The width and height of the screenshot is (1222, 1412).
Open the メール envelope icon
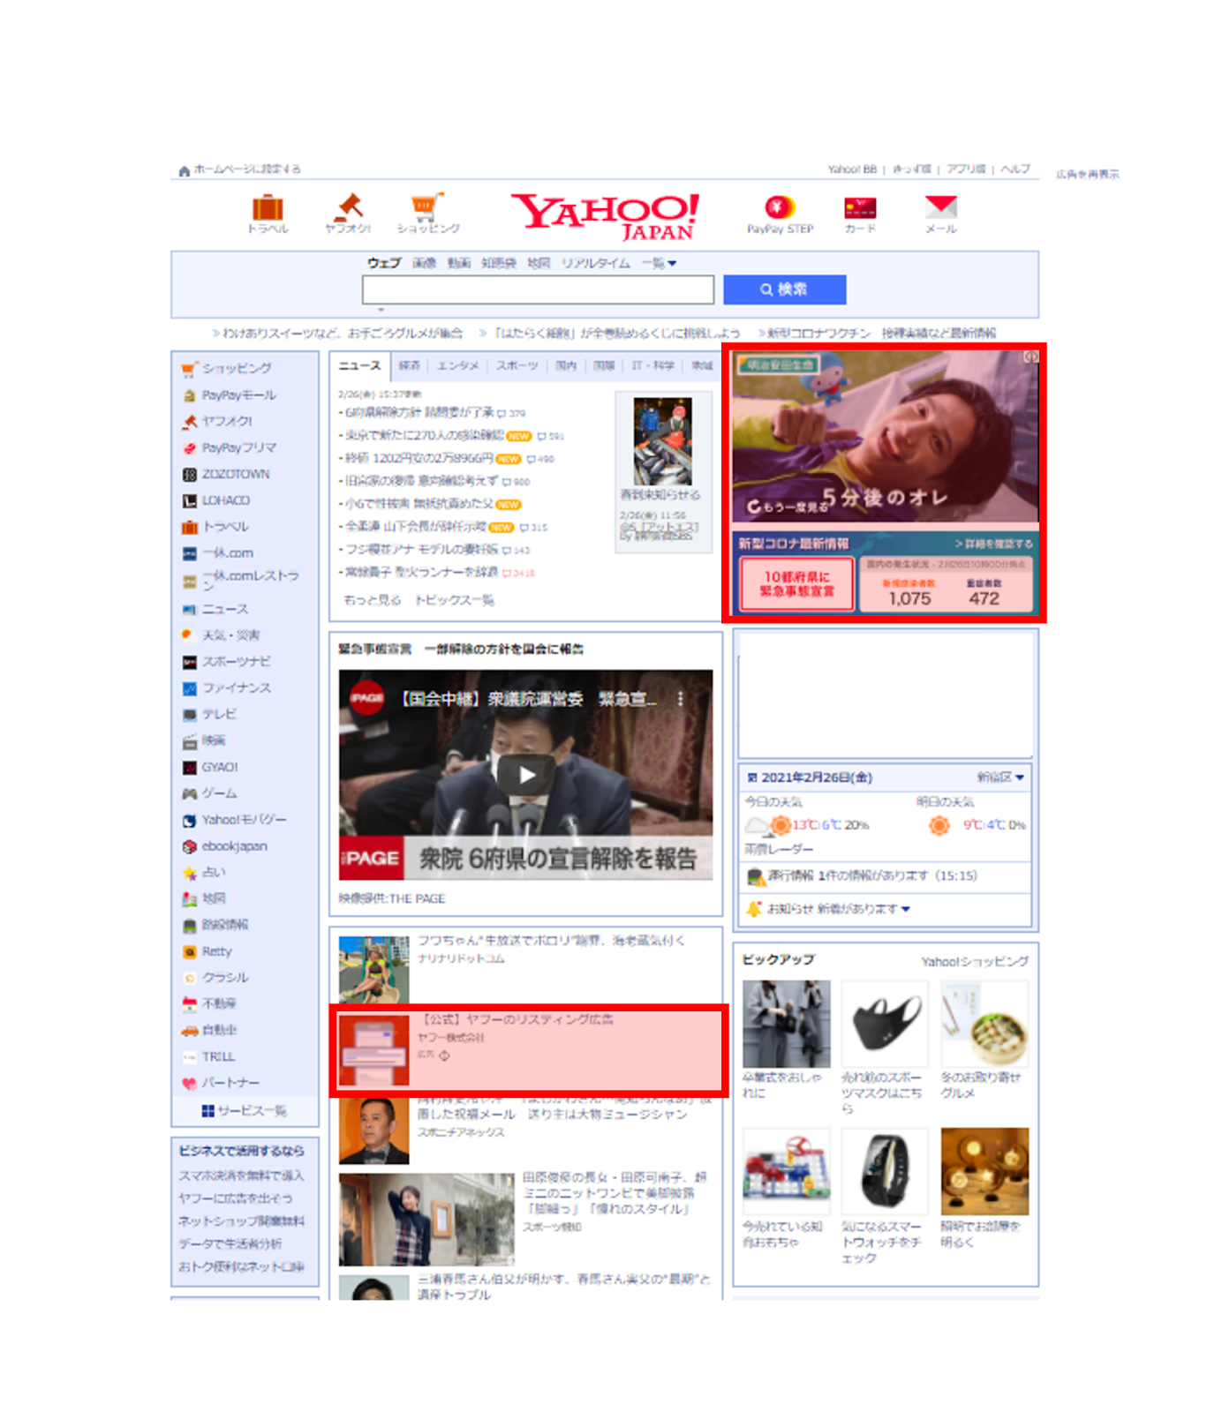tap(941, 207)
